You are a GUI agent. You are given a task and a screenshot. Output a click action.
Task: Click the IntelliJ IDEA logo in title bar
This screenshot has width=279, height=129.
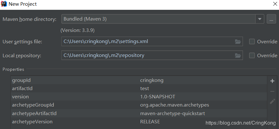click(x=4, y=4)
